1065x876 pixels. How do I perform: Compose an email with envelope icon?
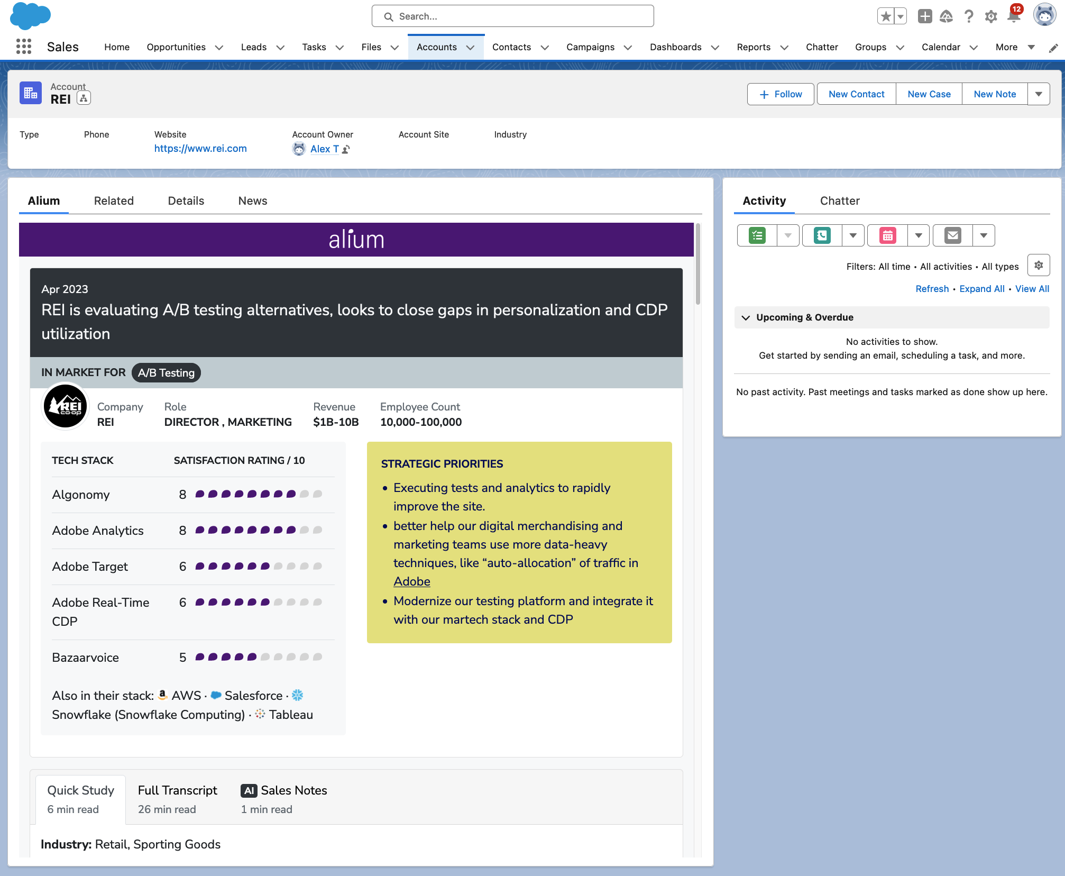click(x=953, y=235)
